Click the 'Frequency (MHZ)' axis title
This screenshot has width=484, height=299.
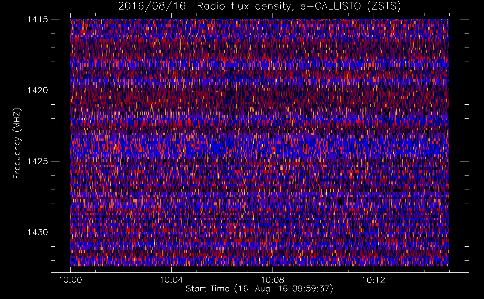tap(17, 143)
